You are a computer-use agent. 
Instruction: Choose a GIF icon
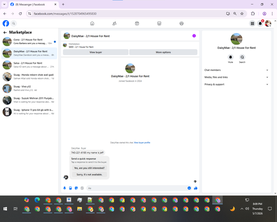tap(82, 188)
